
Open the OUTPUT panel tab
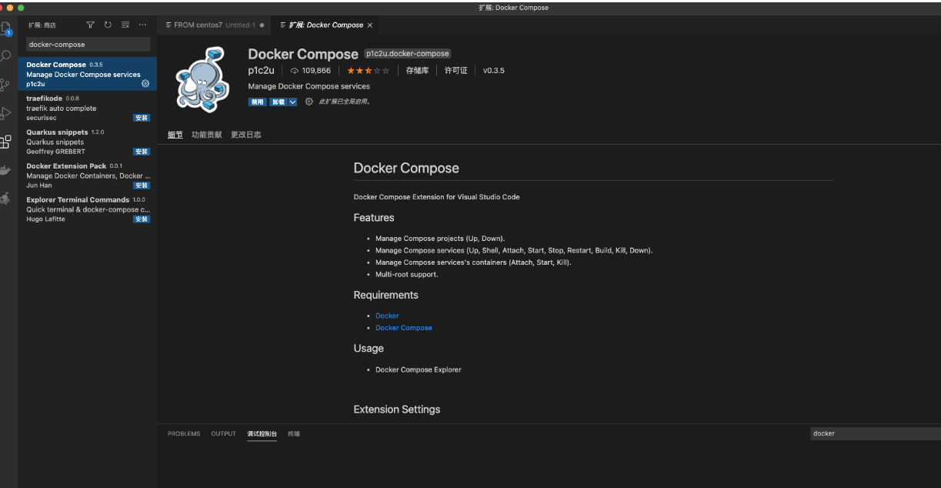(x=224, y=433)
